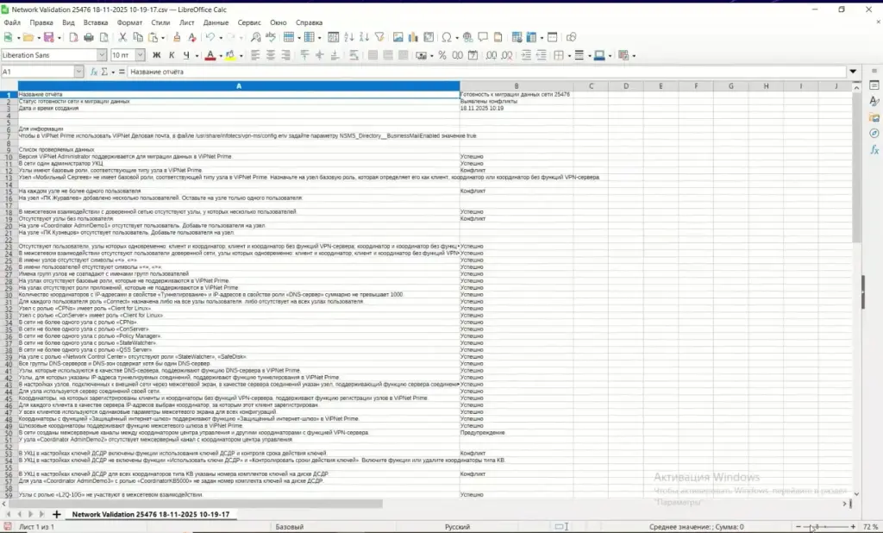The image size is (883, 533).
Task: Click the New spreadsheet icon
Action: click(8, 37)
